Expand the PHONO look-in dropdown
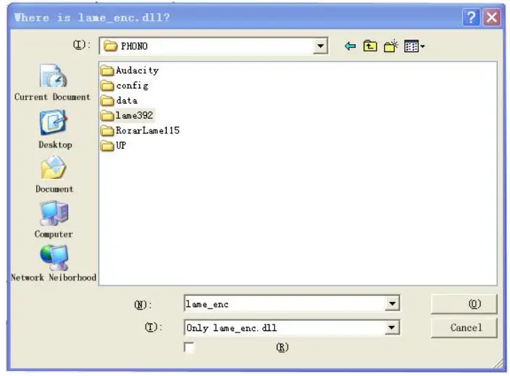This screenshot has width=510, height=376. (x=320, y=46)
